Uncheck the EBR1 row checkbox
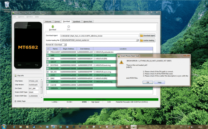The height and width of the screenshot is (129, 208). click(48, 58)
